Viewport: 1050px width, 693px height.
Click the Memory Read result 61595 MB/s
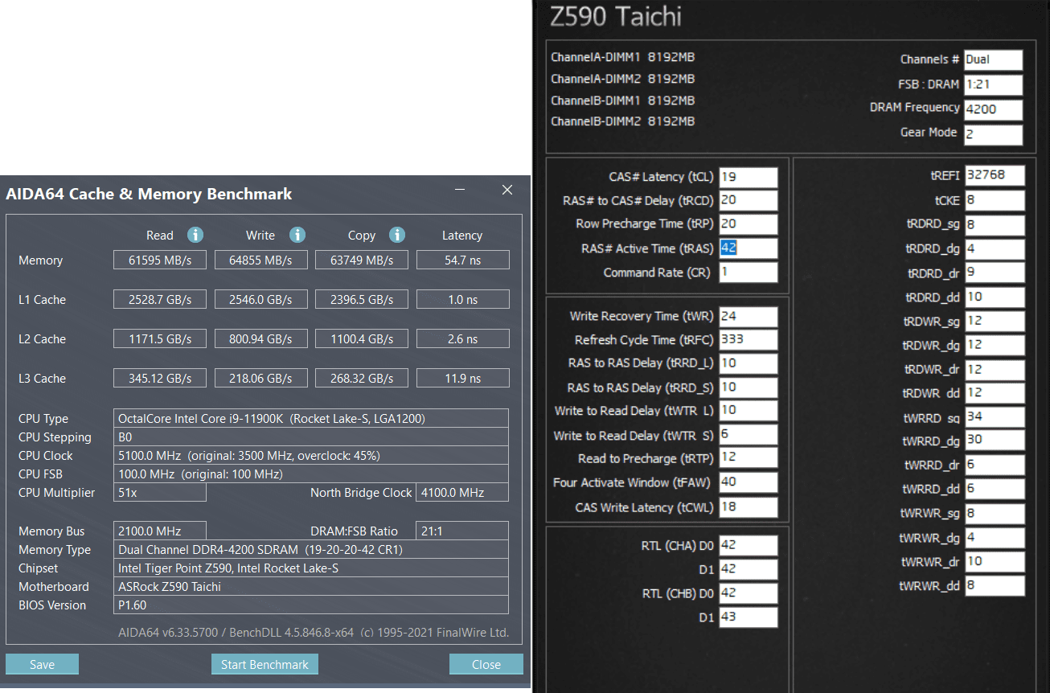pos(160,260)
